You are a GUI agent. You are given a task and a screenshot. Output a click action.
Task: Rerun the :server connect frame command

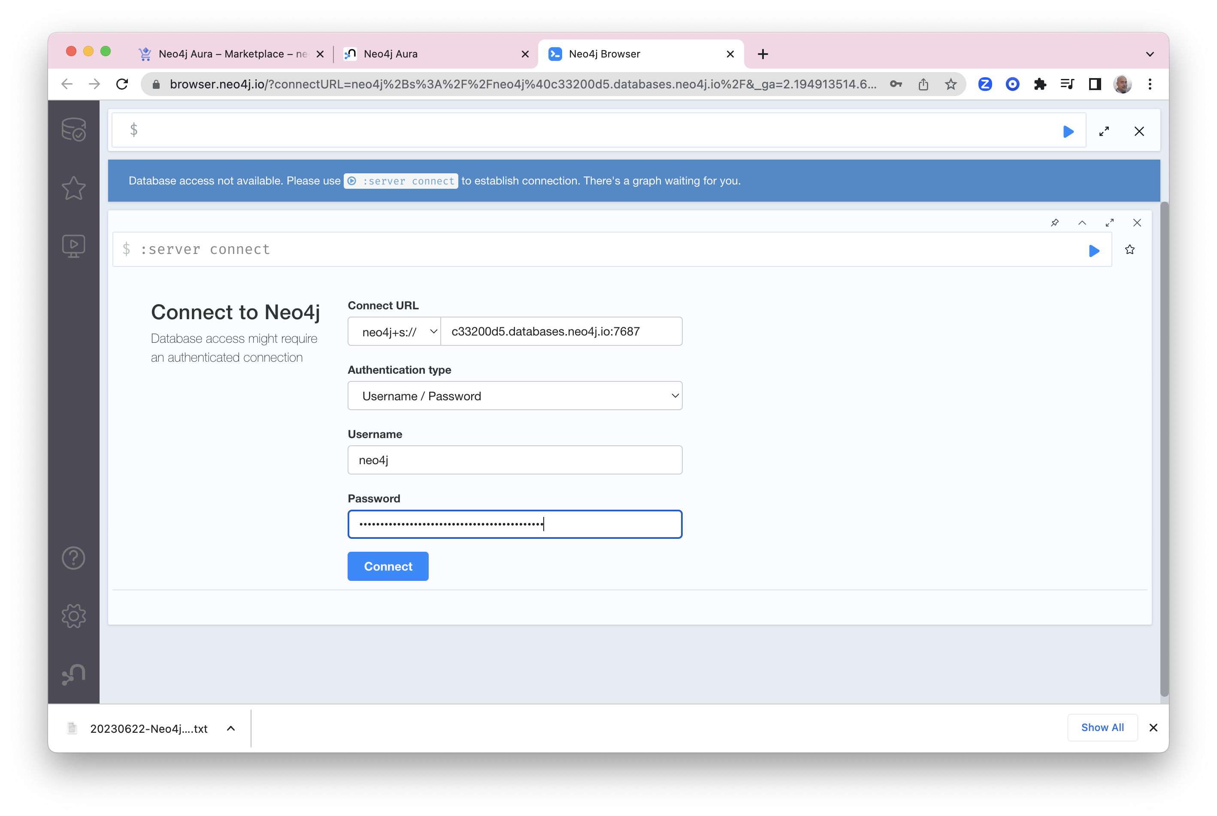point(1094,251)
